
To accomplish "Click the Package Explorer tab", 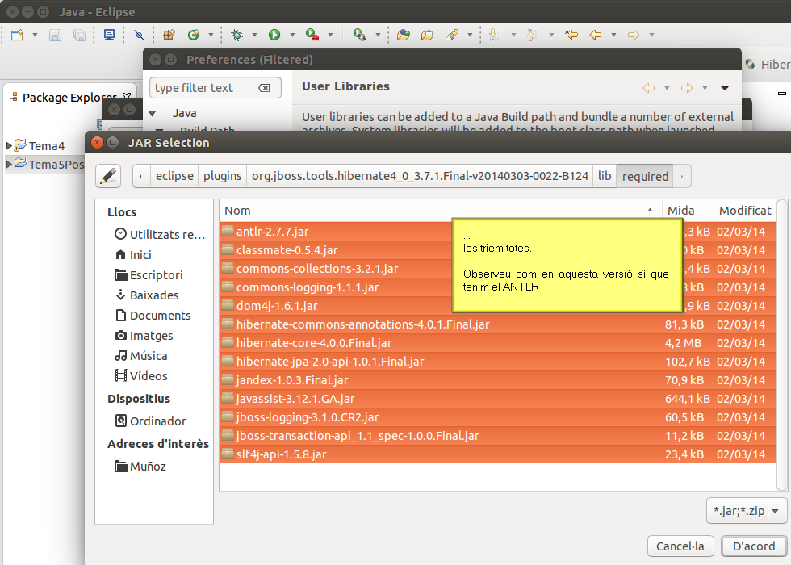I will 69,98.
